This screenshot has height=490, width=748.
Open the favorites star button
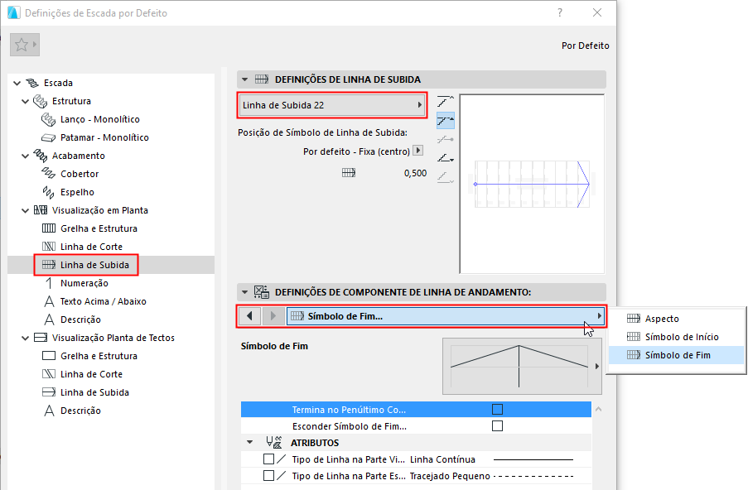click(25, 45)
